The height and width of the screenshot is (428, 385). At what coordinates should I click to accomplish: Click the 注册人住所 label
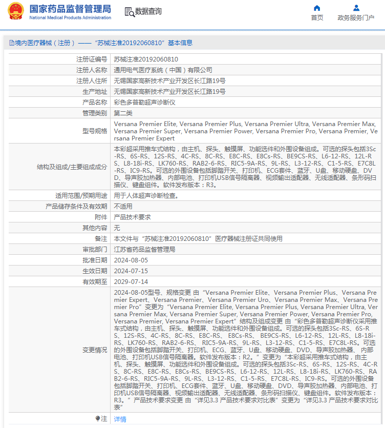click(x=92, y=81)
